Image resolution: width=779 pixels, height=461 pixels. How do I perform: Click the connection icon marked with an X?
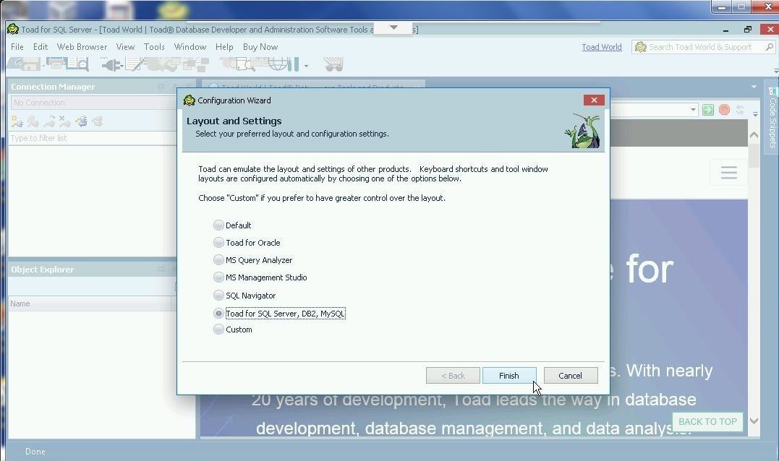[64, 121]
